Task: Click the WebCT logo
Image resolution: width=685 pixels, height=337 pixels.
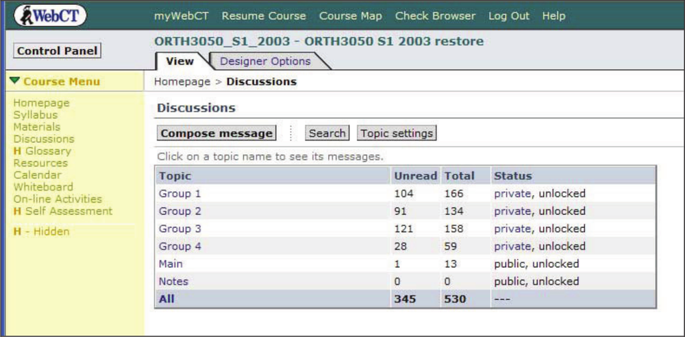Action: pyautogui.click(x=50, y=16)
